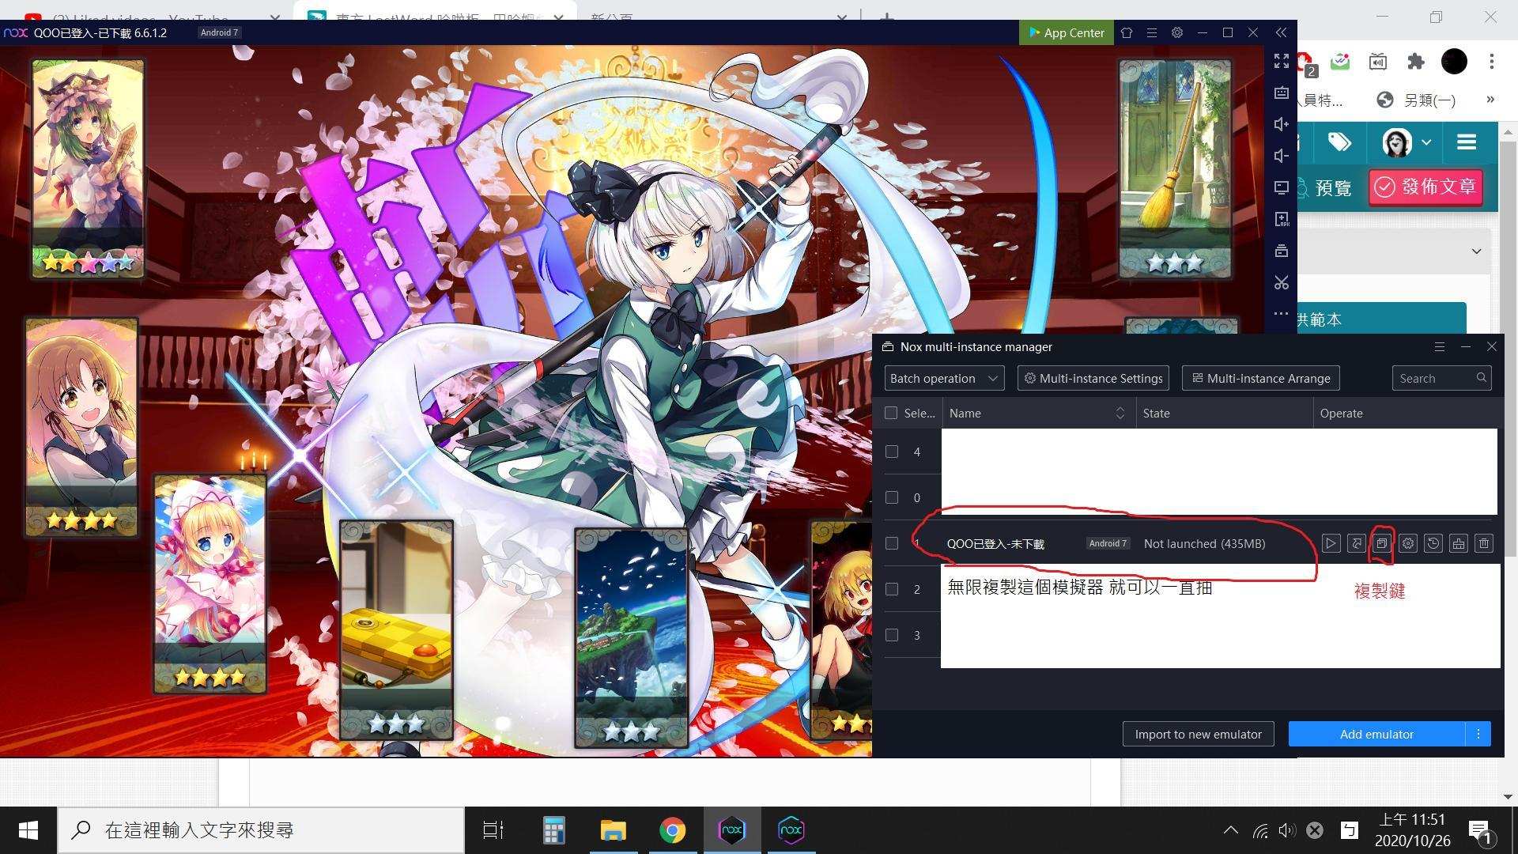
Task: Copy the QOO已登入-未下載 emulator instance
Action: pos(1381,543)
